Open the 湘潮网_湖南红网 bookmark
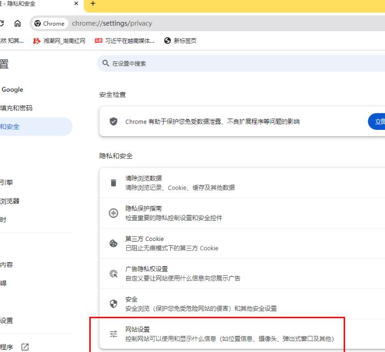The width and height of the screenshot is (385, 352). click(x=59, y=41)
